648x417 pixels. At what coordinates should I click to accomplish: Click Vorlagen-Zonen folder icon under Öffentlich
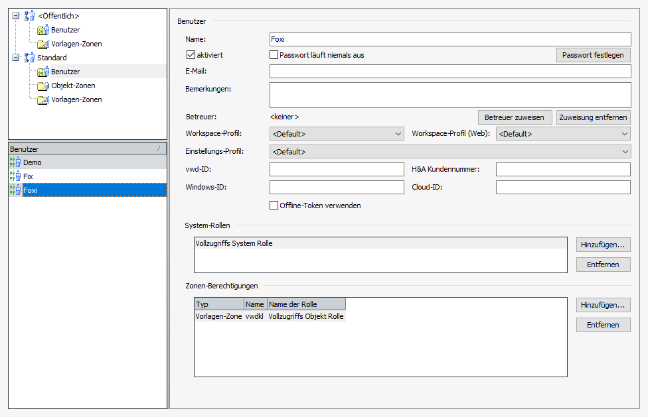(x=43, y=44)
